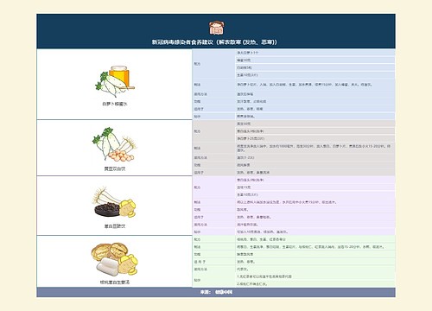Select the caption 白萝卜蜂蜜水
Viewport: 432px width, 311px height.
[115, 104]
